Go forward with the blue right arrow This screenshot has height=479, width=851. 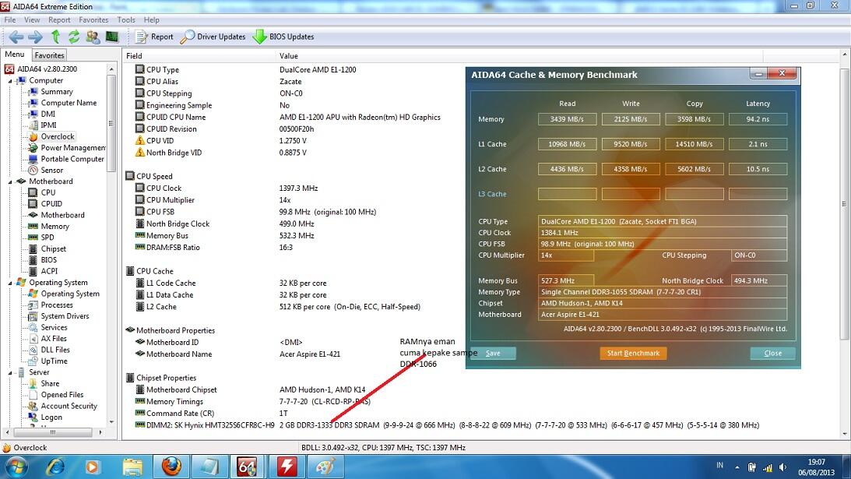coord(35,37)
